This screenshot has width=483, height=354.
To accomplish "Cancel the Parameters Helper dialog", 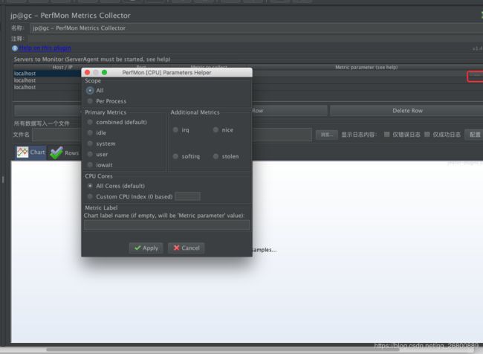I will click(x=187, y=248).
